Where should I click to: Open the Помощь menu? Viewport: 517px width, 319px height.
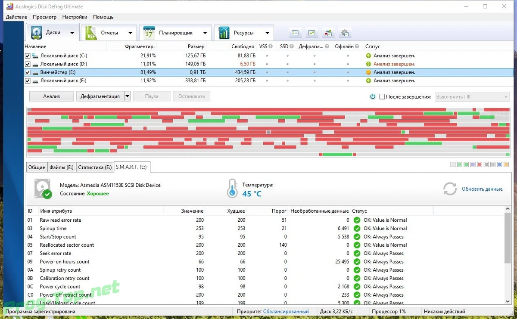click(x=103, y=17)
